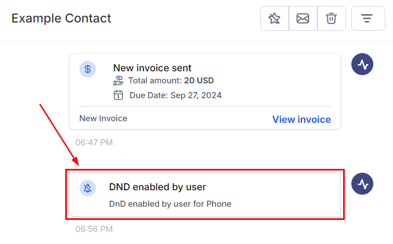The width and height of the screenshot is (393, 244).
Task: Click the Due Date Sep 27, 2024 text
Action: pyautogui.click(x=175, y=95)
